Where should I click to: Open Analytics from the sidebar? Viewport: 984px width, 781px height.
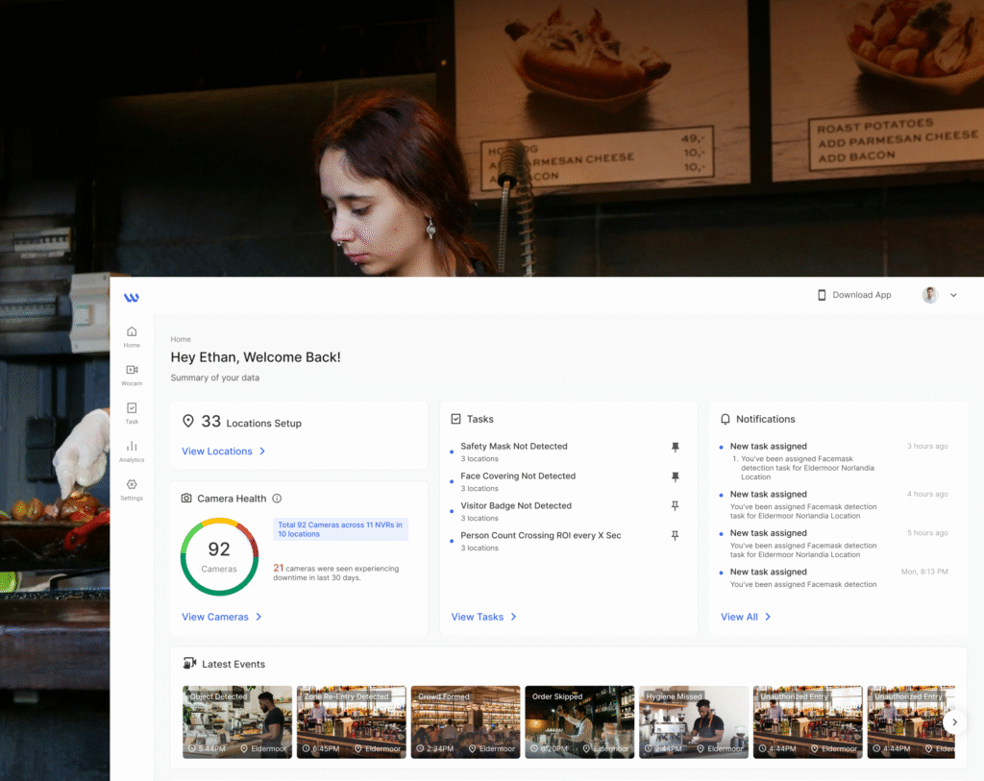tap(132, 451)
